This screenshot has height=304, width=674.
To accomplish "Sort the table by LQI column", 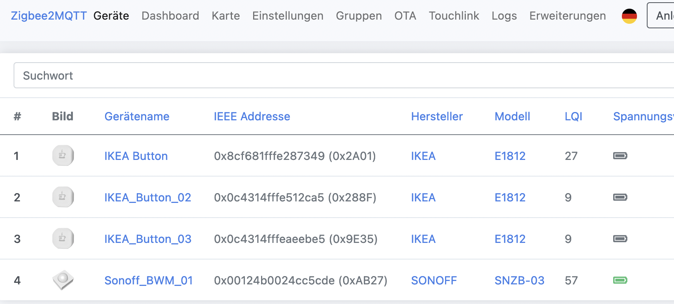I will pyautogui.click(x=573, y=117).
